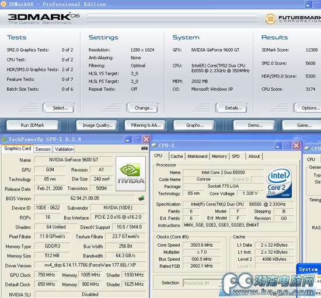Open the About tab in CPU-Z

coord(254,157)
